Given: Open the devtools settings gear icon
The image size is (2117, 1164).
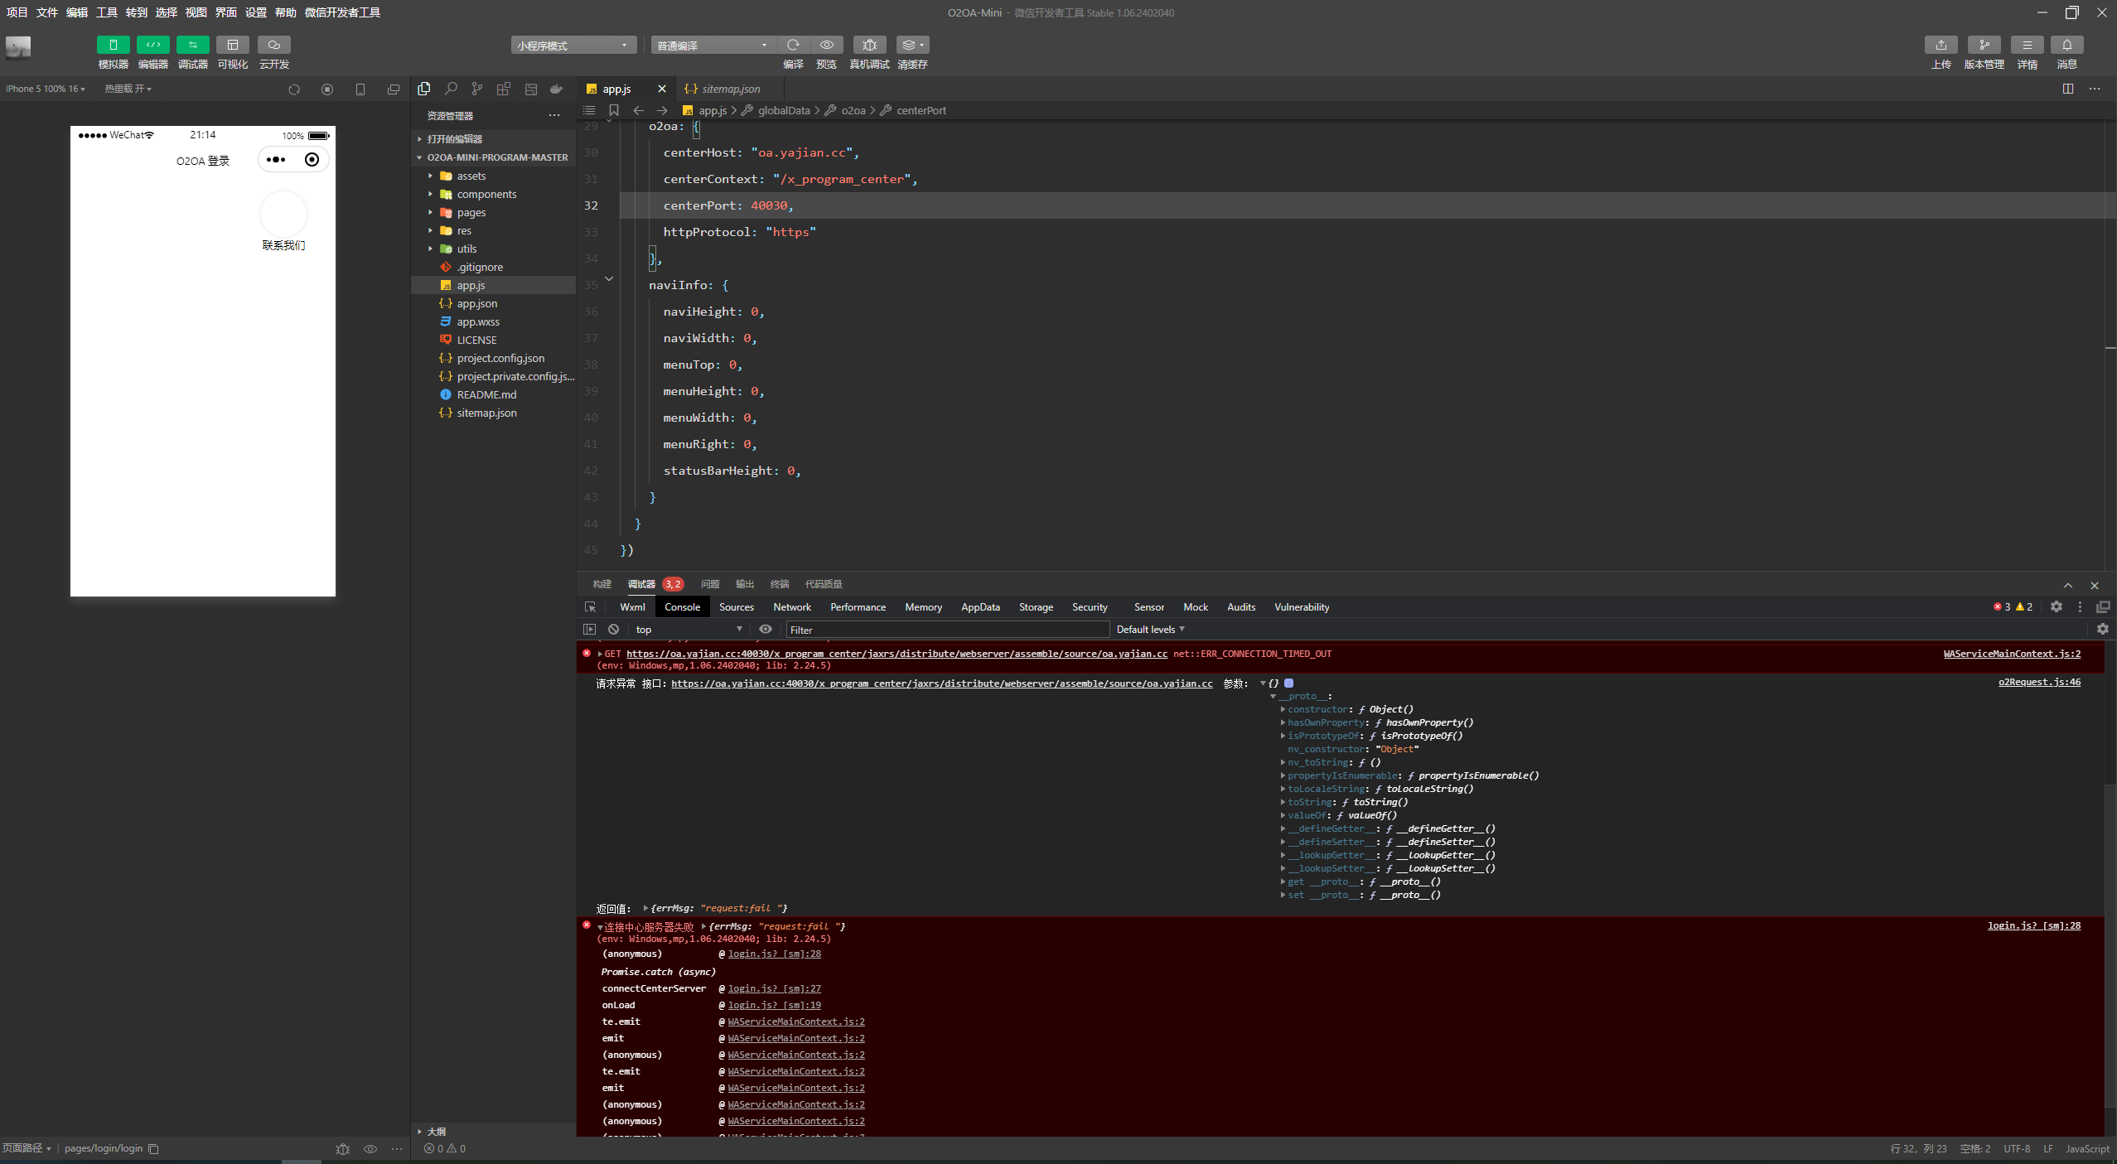Looking at the screenshot, I should [x=2056, y=607].
